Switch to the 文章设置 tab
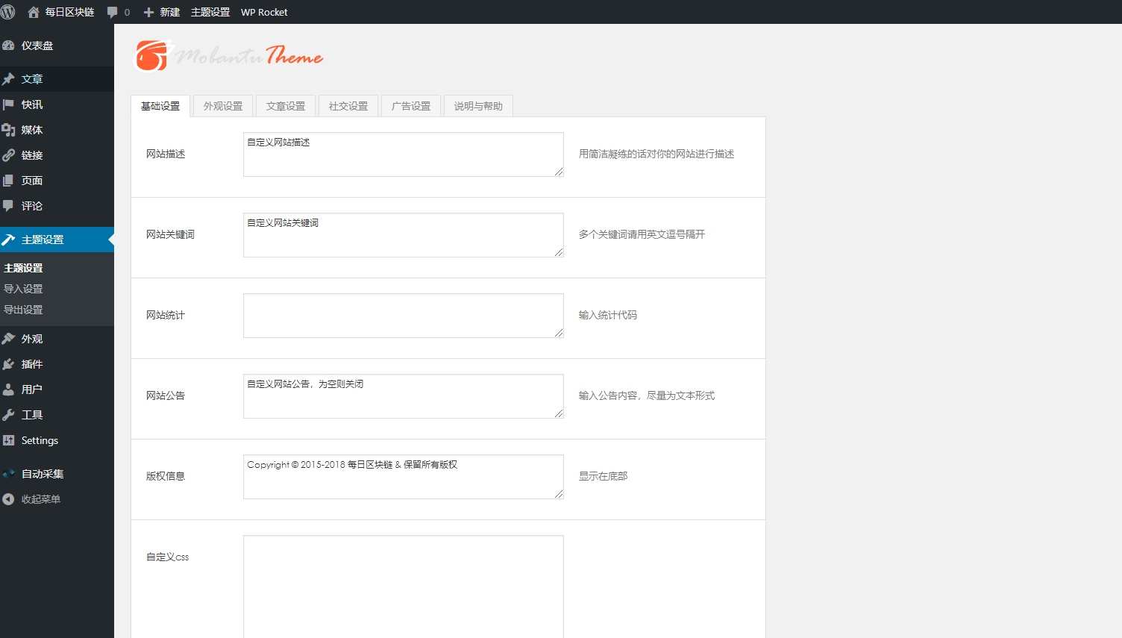Viewport: 1122px width, 638px height. (x=286, y=106)
